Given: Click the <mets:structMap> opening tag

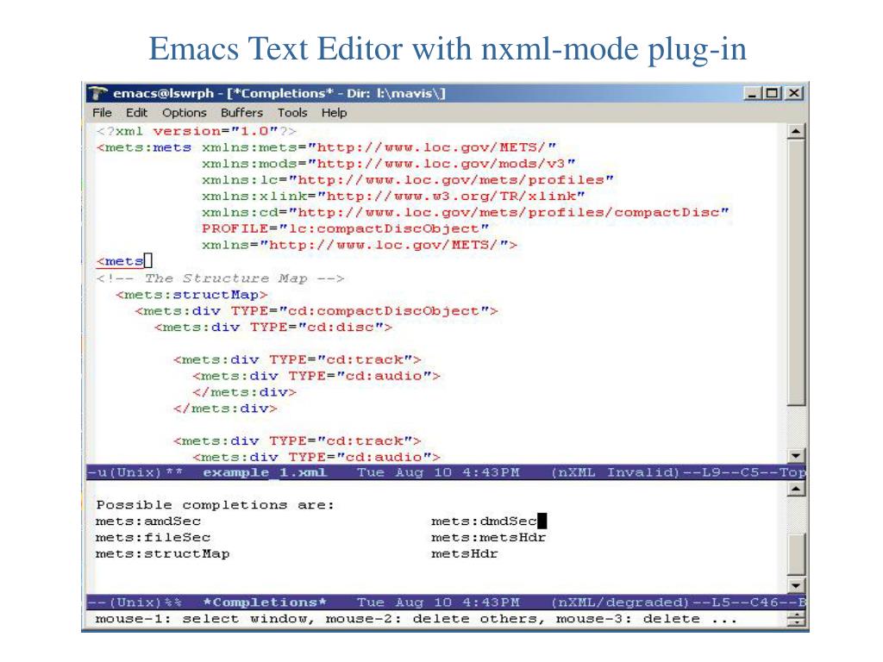Looking at the screenshot, I should pos(191,295).
